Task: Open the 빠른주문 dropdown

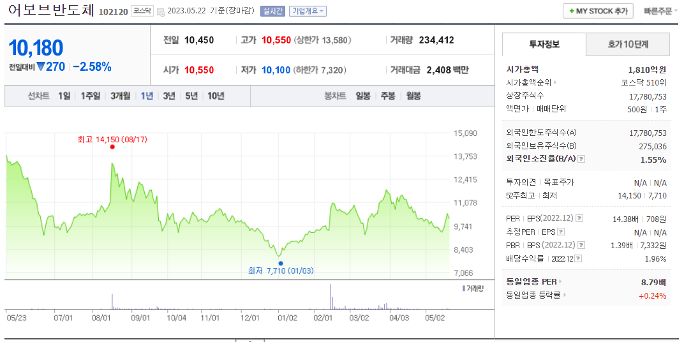Action: pyautogui.click(x=661, y=11)
